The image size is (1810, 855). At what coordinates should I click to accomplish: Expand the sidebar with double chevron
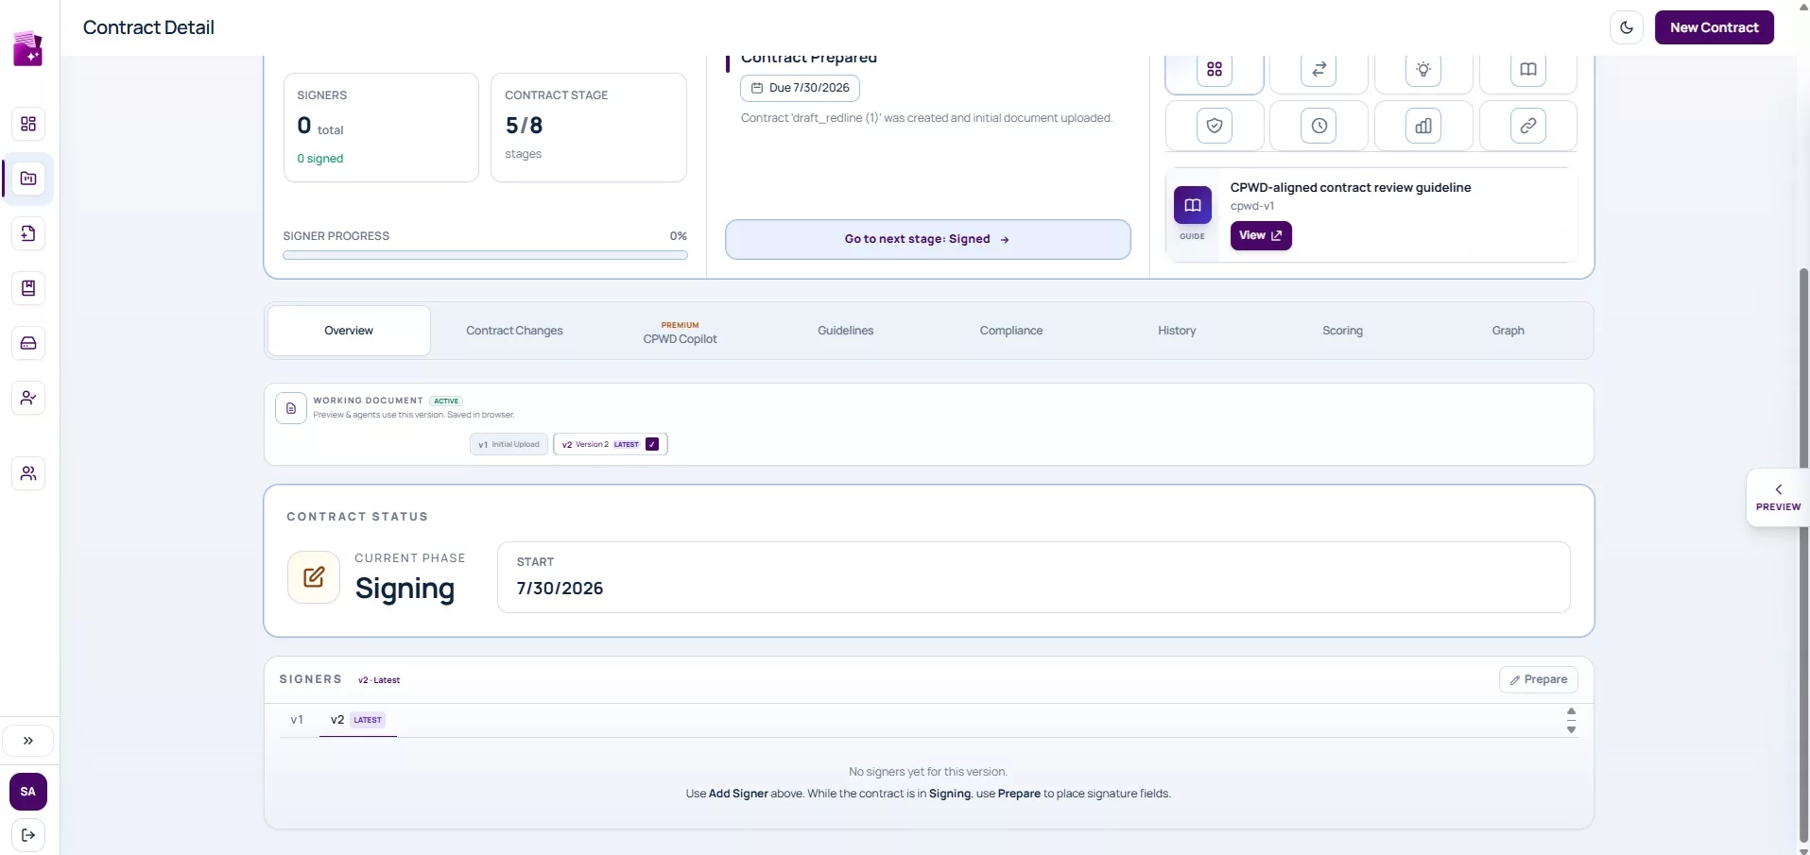[28, 741]
